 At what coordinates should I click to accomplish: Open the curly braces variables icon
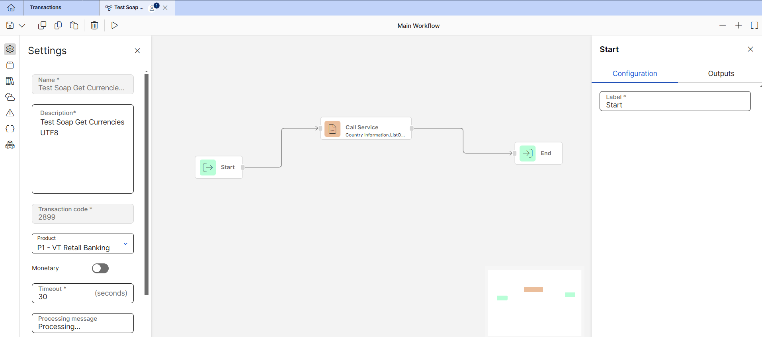(x=10, y=129)
